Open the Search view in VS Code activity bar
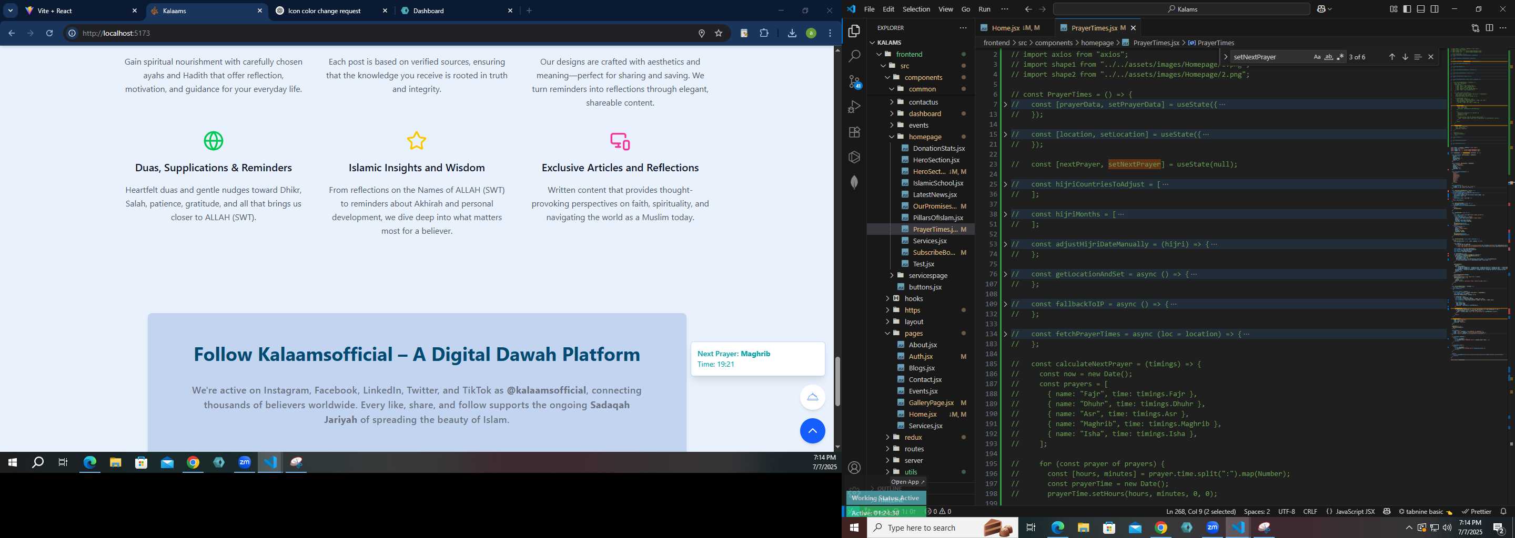The width and height of the screenshot is (1515, 538). point(854,56)
